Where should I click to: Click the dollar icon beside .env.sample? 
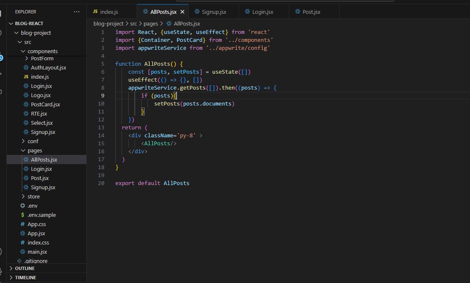[x=23, y=215]
